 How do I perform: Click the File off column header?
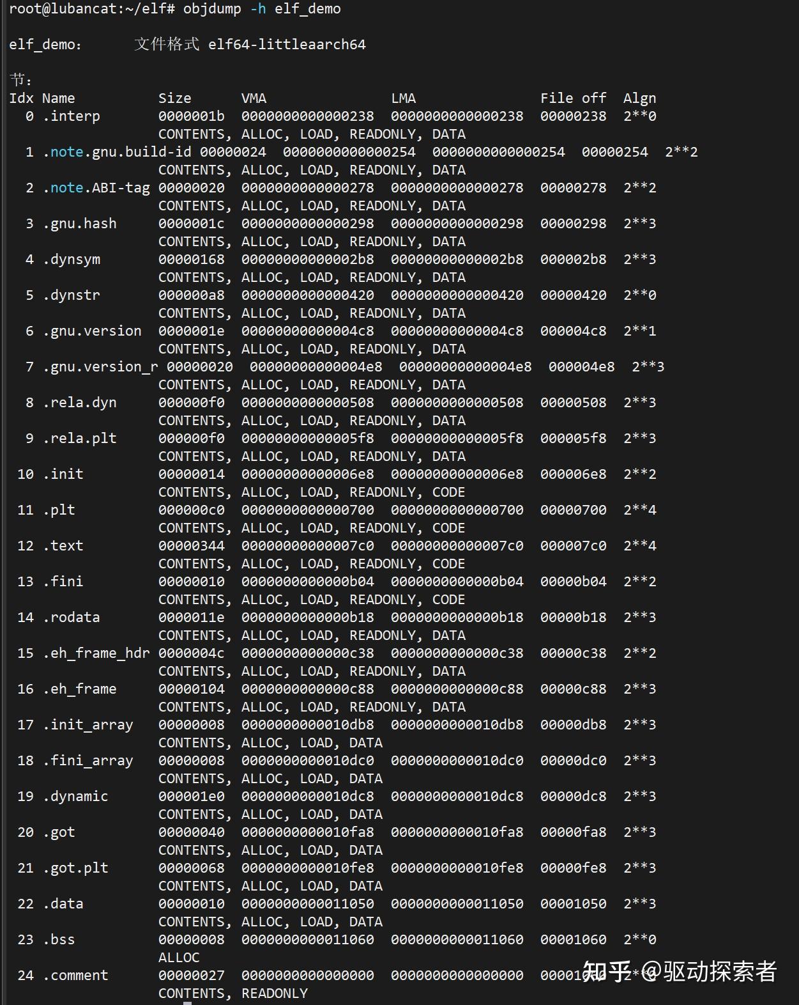pos(573,98)
